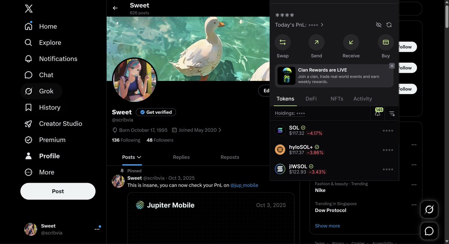Dismiss Clan Rewards banner
The width and height of the screenshot is (449, 244).
click(x=392, y=66)
